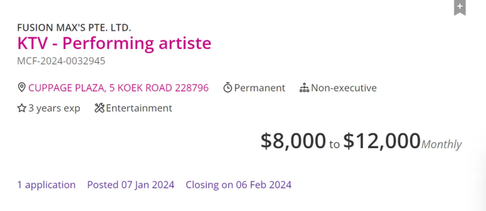Click Closing on 06 Feb 2024 date
The image size is (486, 211).
point(238,185)
